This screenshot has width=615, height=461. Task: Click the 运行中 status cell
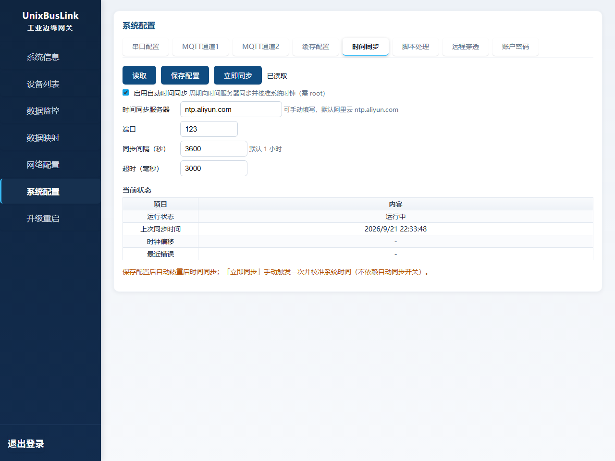[x=395, y=217]
